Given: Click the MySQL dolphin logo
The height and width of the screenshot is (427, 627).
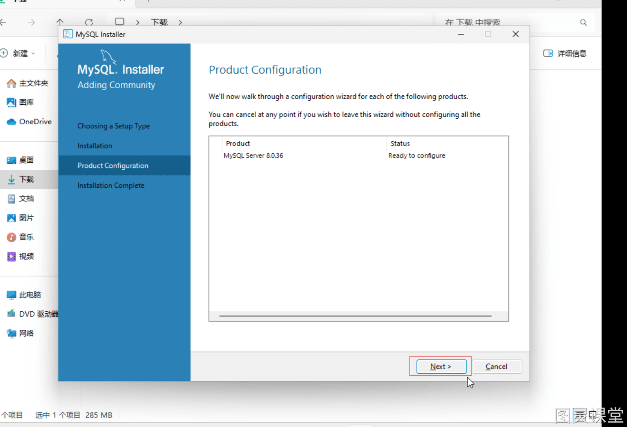Looking at the screenshot, I should point(108,57).
